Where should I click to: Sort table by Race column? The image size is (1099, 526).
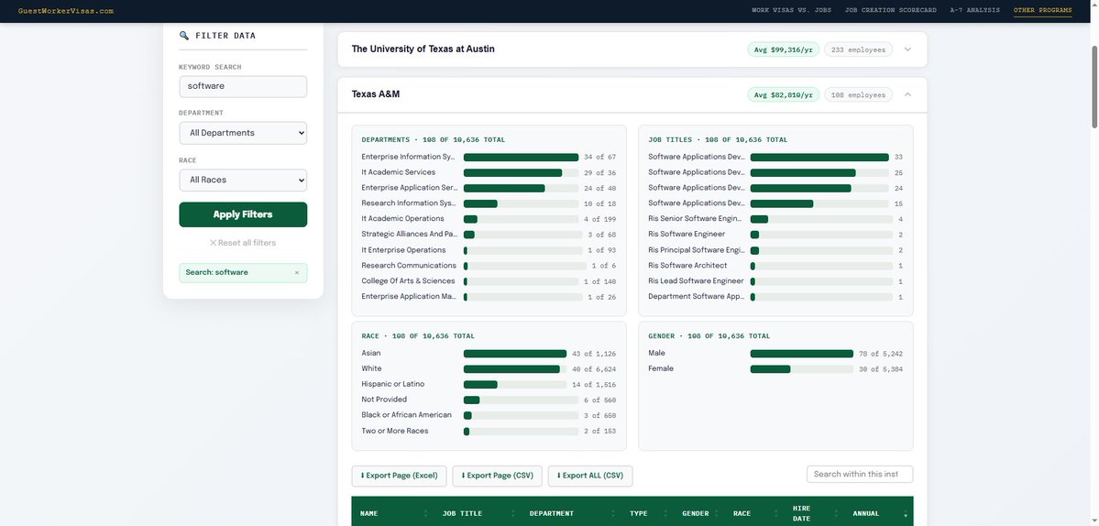pos(754,513)
